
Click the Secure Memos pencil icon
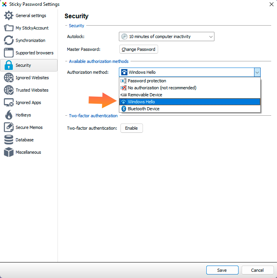9,127
